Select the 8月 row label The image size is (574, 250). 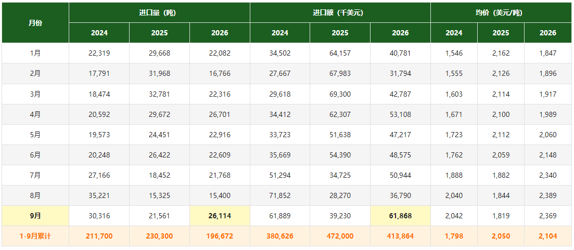click(x=35, y=195)
